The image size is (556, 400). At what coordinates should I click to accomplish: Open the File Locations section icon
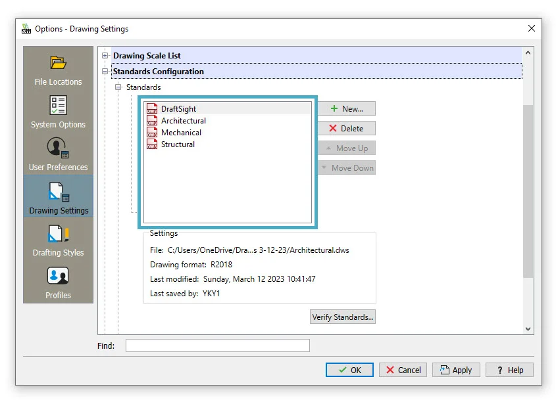[x=58, y=63]
